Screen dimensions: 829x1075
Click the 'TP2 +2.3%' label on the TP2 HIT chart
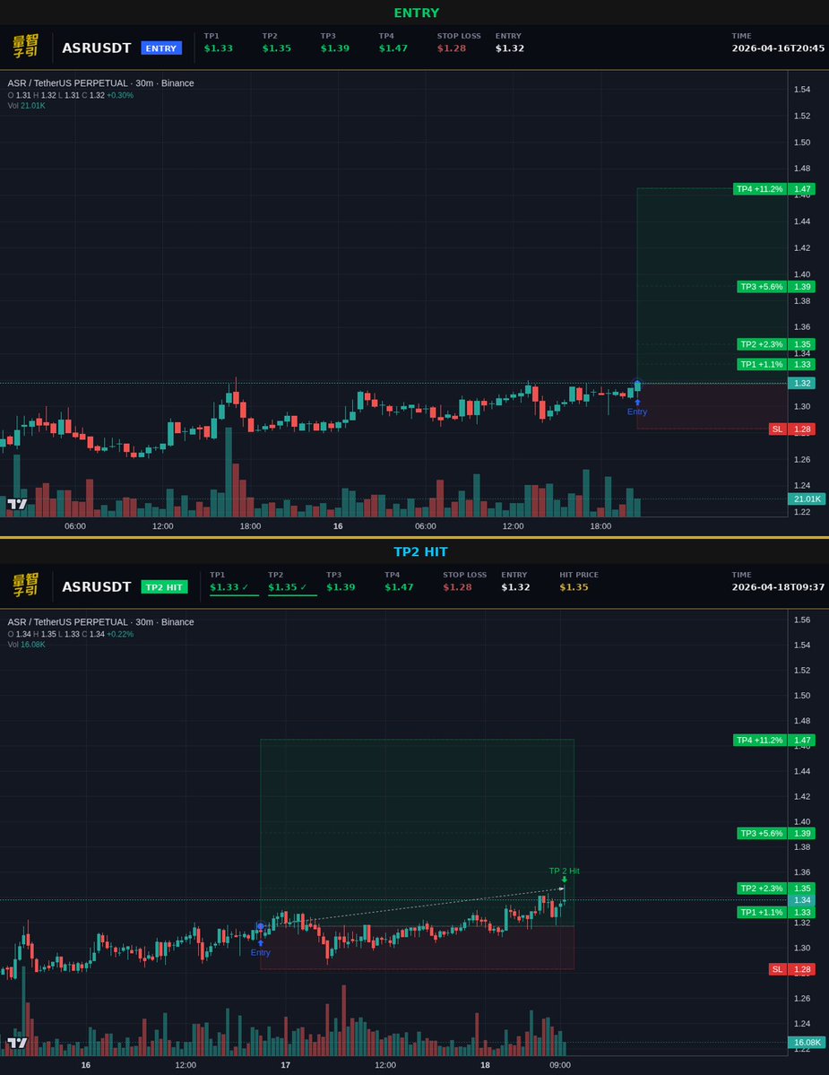[x=762, y=889]
